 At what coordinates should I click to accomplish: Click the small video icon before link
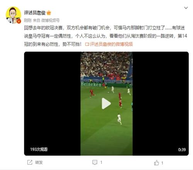pos(87,44)
